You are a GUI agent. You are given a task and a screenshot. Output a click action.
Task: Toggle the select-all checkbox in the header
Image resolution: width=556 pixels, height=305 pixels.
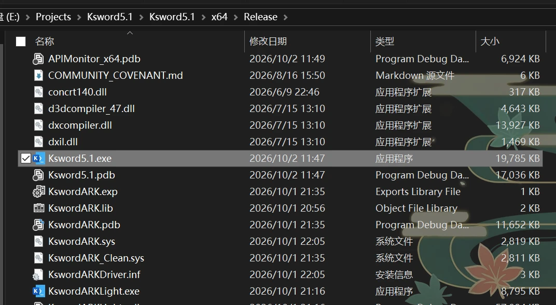[21, 41]
